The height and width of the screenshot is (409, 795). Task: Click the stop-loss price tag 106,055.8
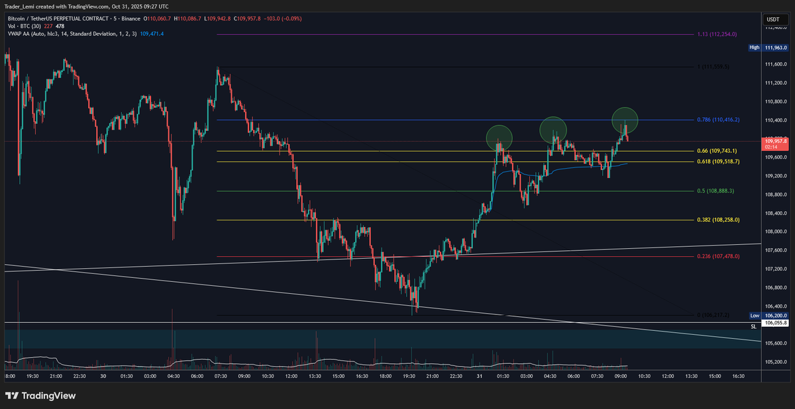(x=776, y=323)
